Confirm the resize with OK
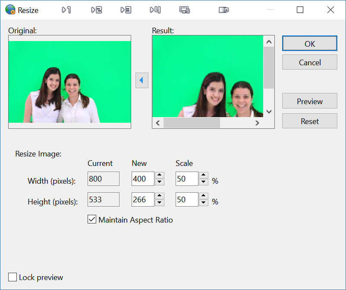 tap(310, 44)
